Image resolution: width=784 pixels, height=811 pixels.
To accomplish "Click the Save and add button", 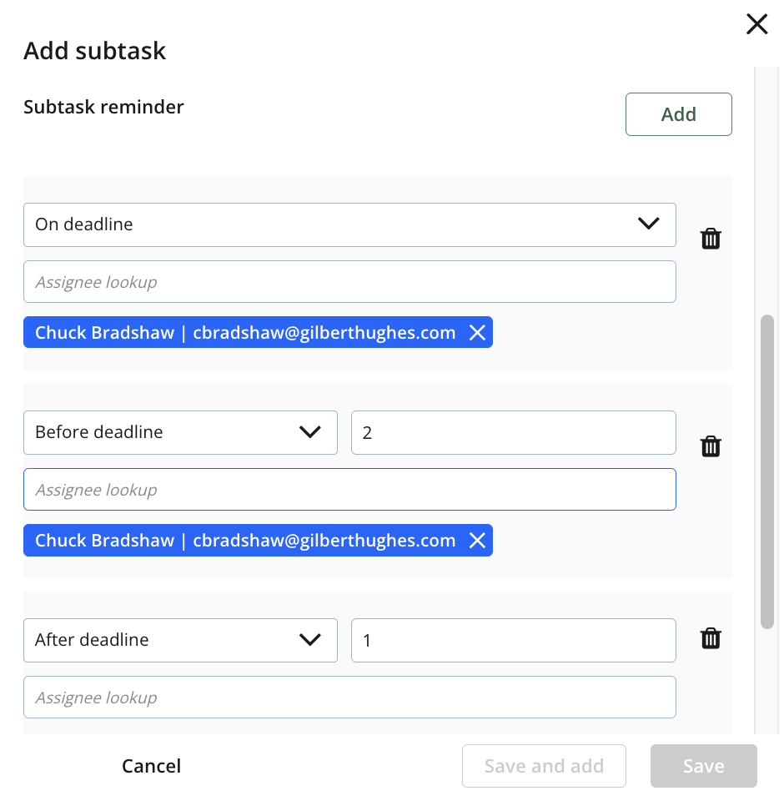I will coord(544,766).
